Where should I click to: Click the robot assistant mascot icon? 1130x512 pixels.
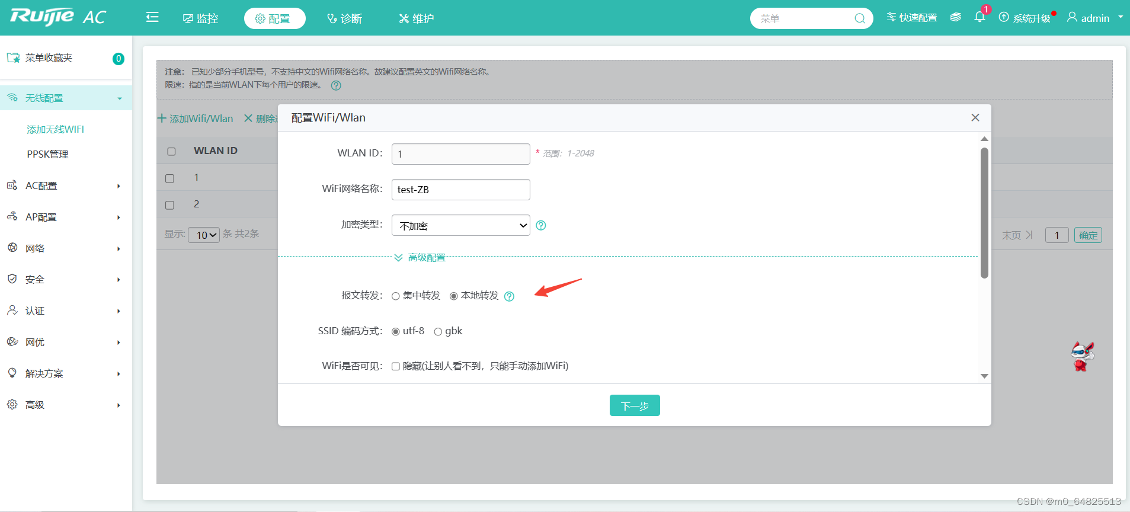[x=1082, y=356]
